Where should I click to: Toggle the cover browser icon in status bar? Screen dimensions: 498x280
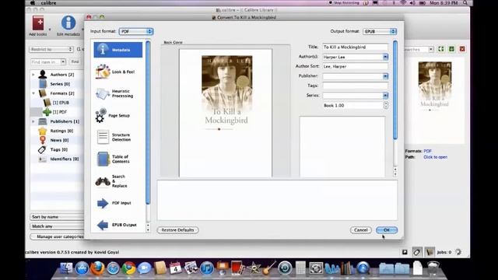click(405, 252)
